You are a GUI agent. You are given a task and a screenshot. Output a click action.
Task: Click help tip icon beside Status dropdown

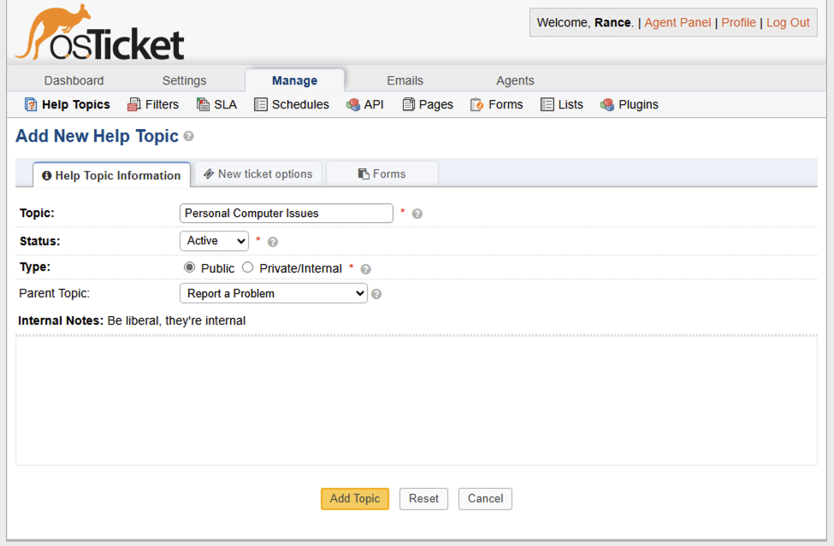273,242
